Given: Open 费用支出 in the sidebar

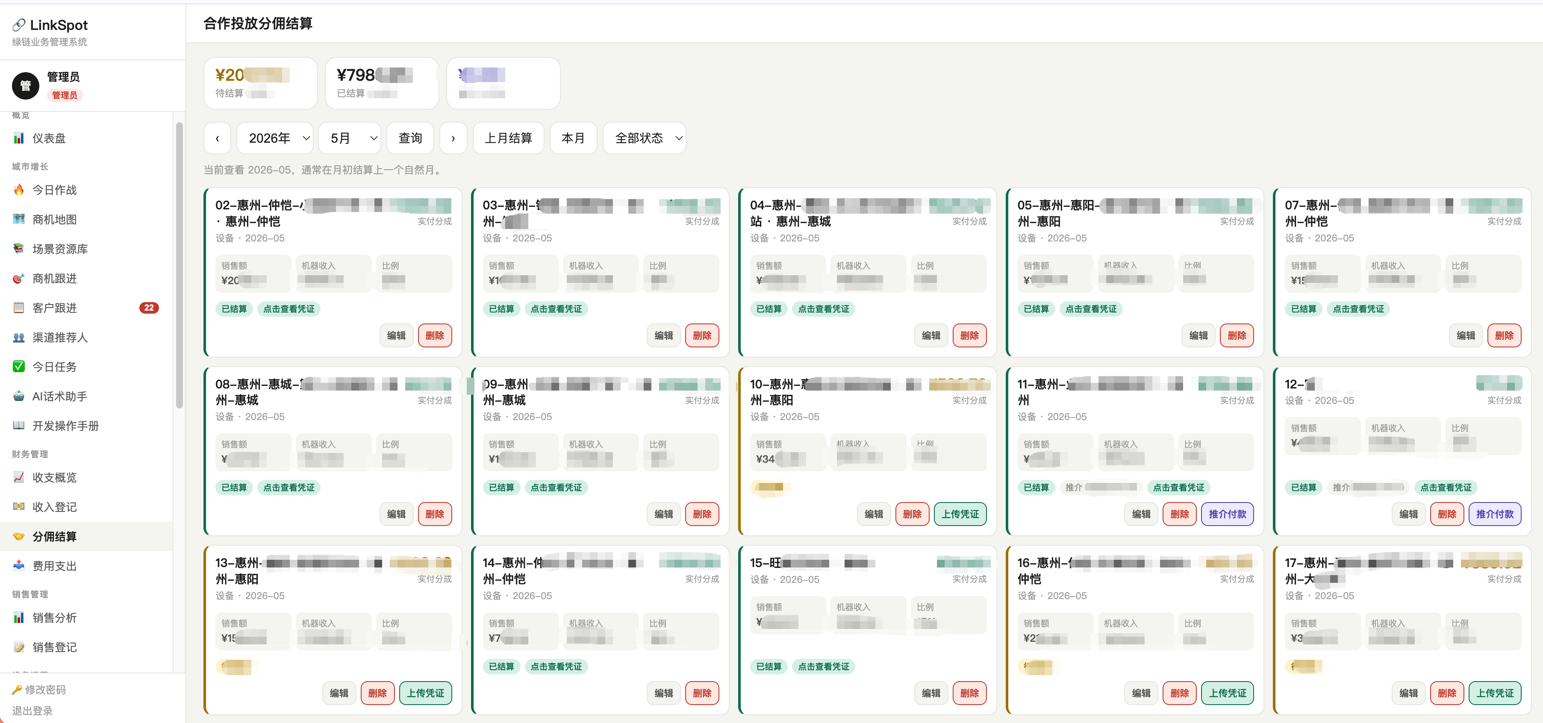Looking at the screenshot, I should click(87, 566).
